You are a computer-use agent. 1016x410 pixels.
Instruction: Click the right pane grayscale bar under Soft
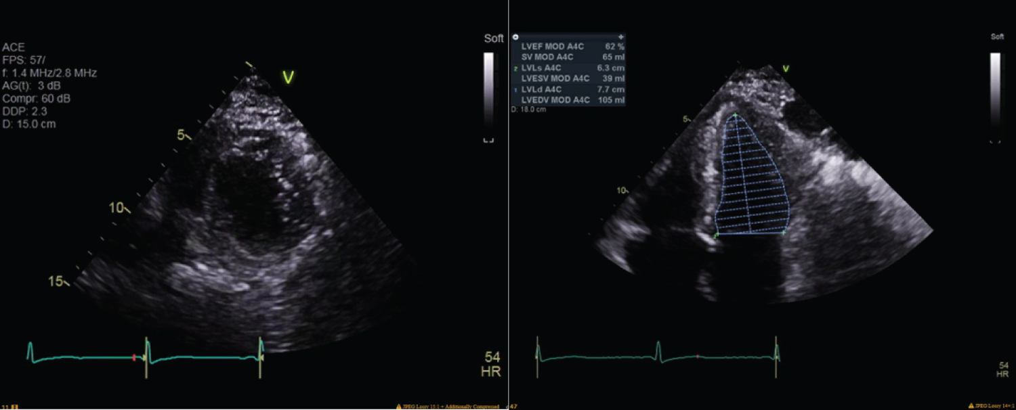[995, 95]
